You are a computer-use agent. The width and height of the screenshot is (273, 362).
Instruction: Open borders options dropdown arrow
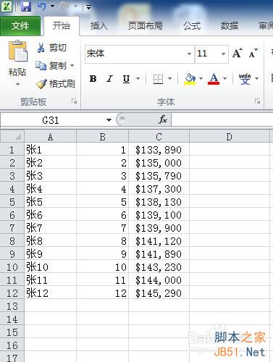coord(169,79)
